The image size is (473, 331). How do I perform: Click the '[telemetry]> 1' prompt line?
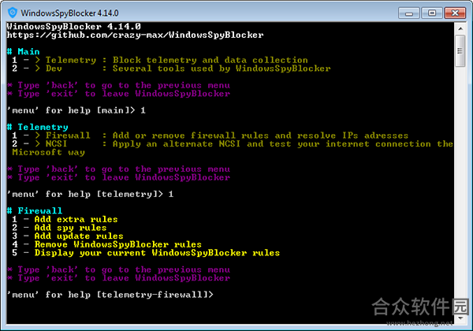90,194
